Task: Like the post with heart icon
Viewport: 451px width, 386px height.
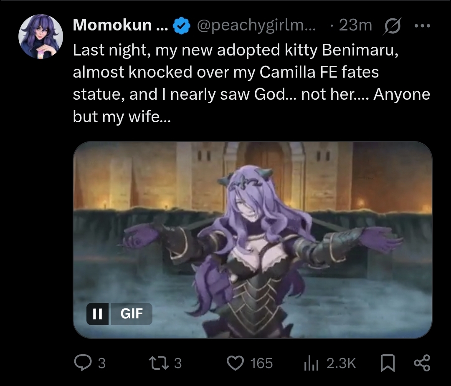Action: click(235, 363)
